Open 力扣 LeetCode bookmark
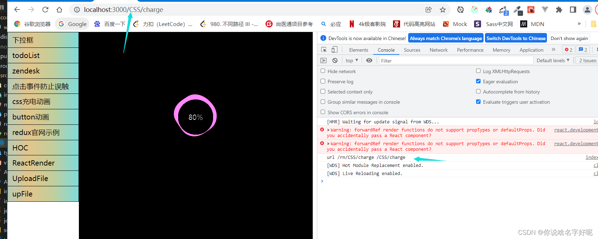 pyautogui.click(x=163, y=24)
